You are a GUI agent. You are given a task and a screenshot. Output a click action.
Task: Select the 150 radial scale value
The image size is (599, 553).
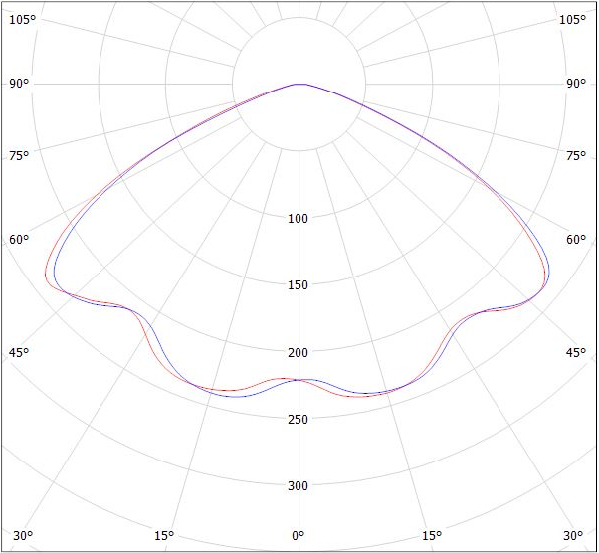tap(298, 284)
